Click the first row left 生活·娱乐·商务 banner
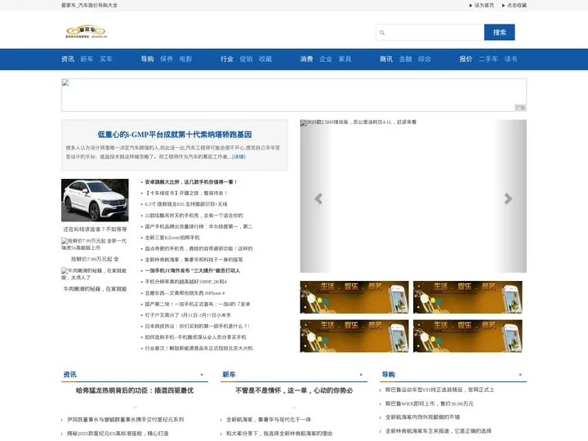 click(x=354, y=297)
